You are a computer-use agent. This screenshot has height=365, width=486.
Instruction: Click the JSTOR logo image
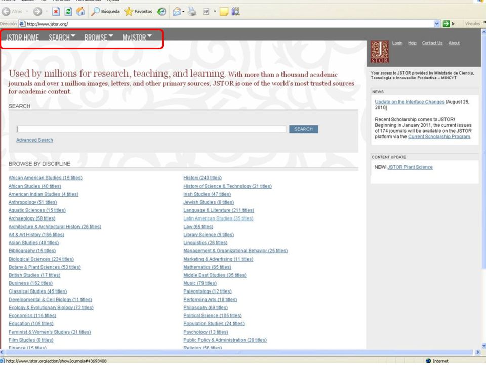pos(380,52)
